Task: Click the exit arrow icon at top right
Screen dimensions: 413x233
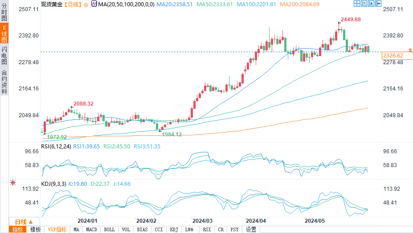Action: click(x=378, y=4)
